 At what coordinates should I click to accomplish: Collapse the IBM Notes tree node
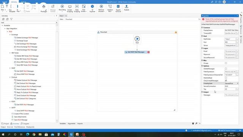click(x=10, y=53)
